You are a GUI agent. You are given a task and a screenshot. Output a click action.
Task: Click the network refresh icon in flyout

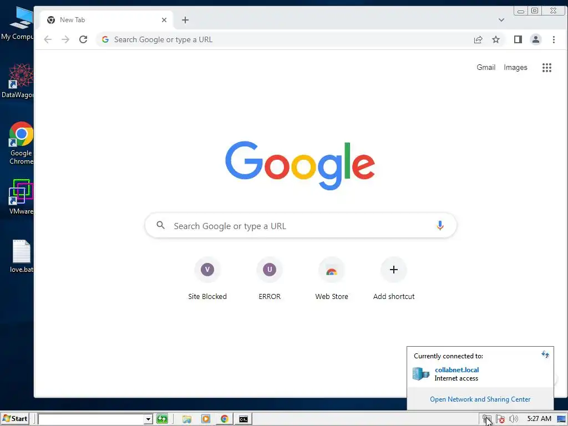(x=545, y=354)
